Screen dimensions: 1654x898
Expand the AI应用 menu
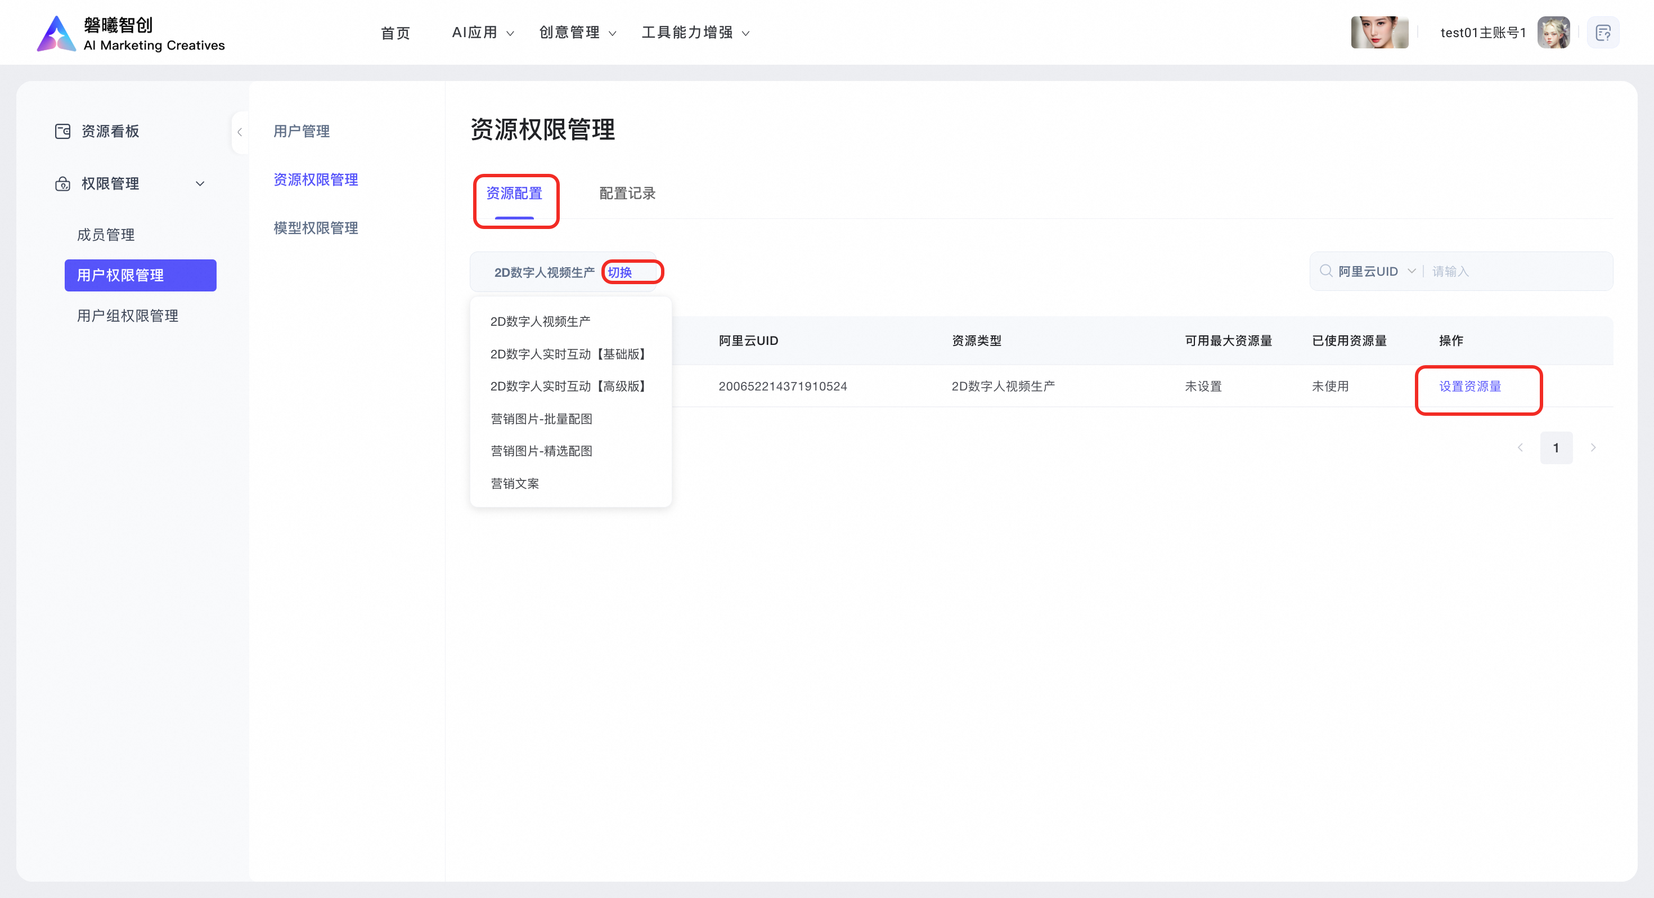tap(483, 33)
